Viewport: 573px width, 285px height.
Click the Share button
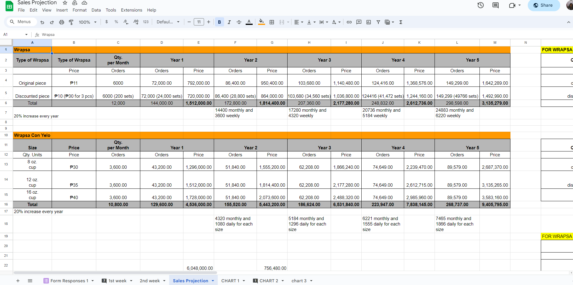(544, 5)
